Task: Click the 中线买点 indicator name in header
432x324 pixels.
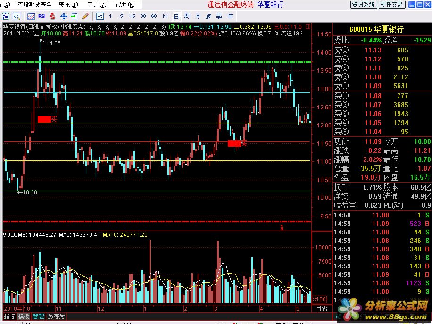Action: coord(72,27)
